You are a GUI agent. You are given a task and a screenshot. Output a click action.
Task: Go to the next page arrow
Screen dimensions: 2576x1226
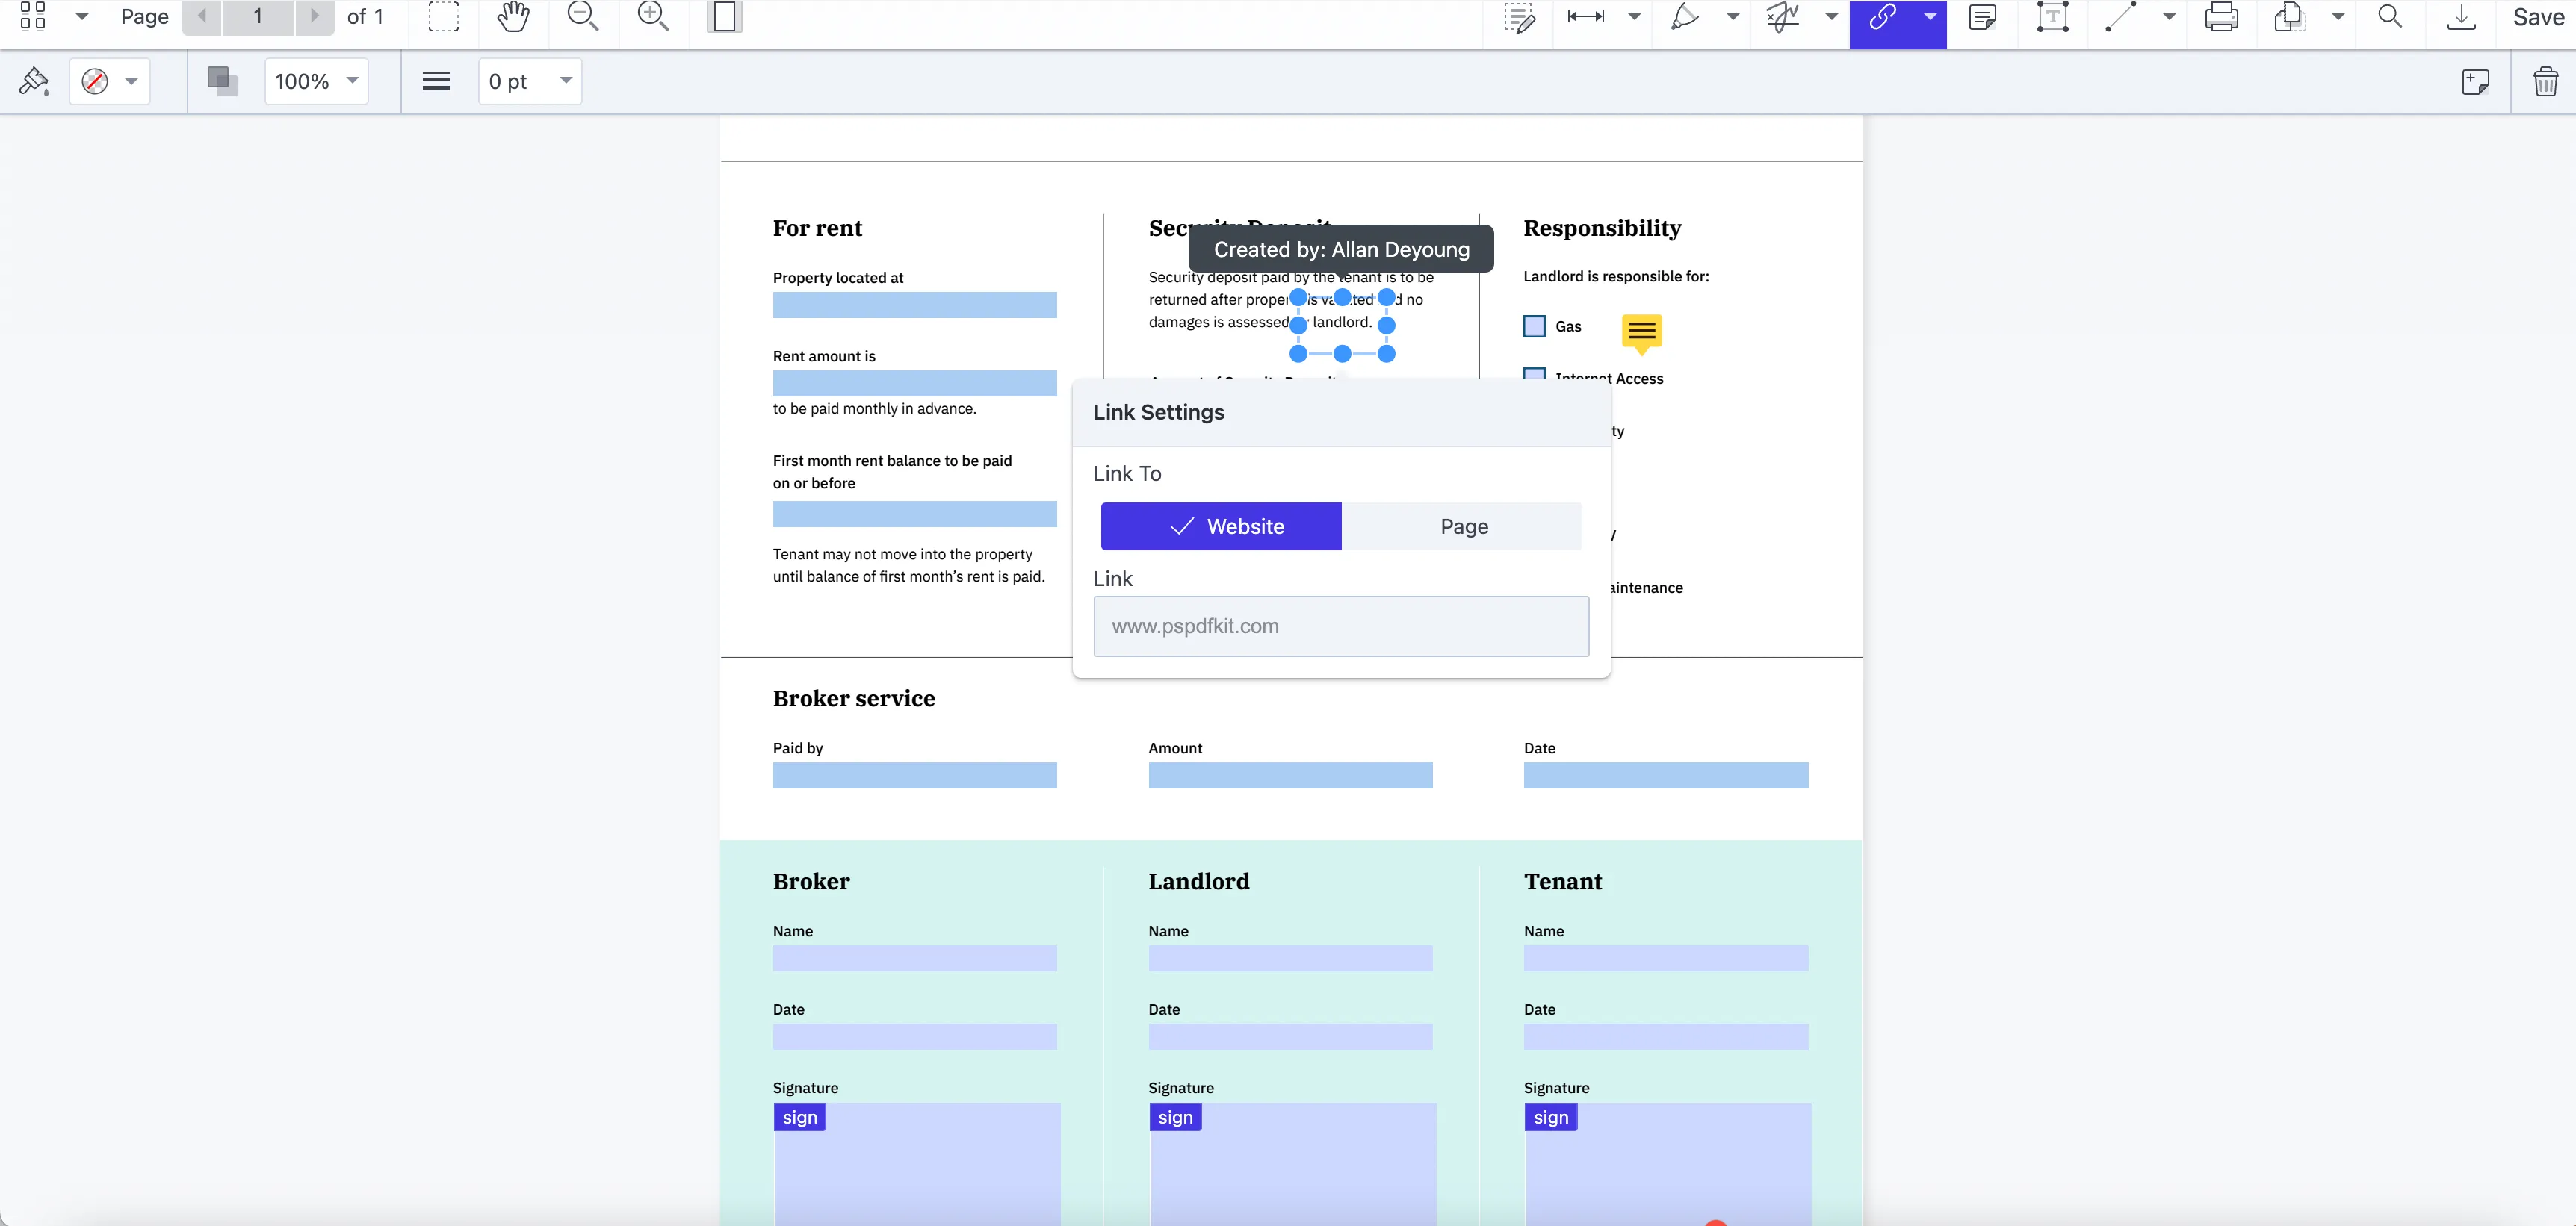coord(315,16)
